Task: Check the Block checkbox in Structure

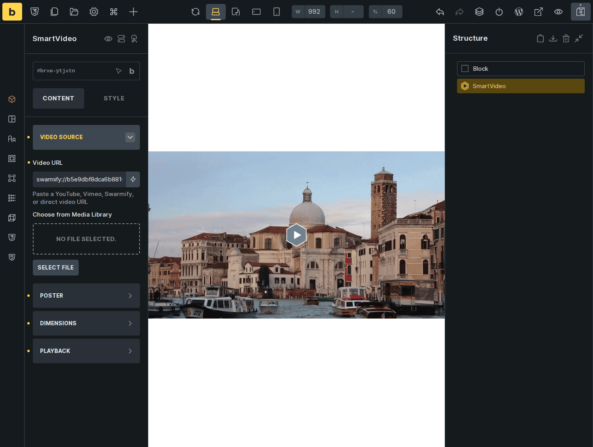Action: (x=465, y=68)
